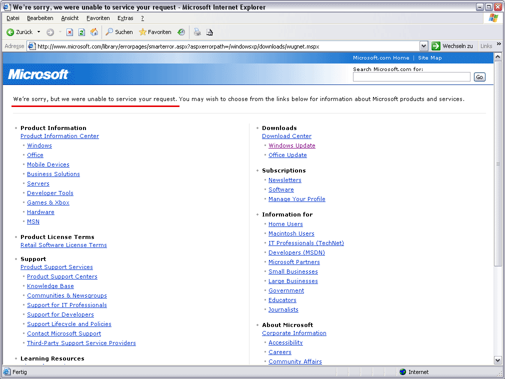Screen dimensions: 505x379
Task: Open the Windows Update link
Action: pyautogui.click(x=291, y=145)
